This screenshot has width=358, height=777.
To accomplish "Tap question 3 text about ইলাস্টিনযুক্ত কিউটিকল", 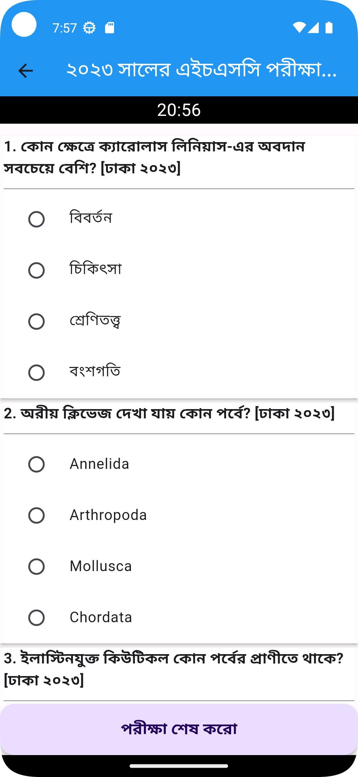I will (173, 669).
